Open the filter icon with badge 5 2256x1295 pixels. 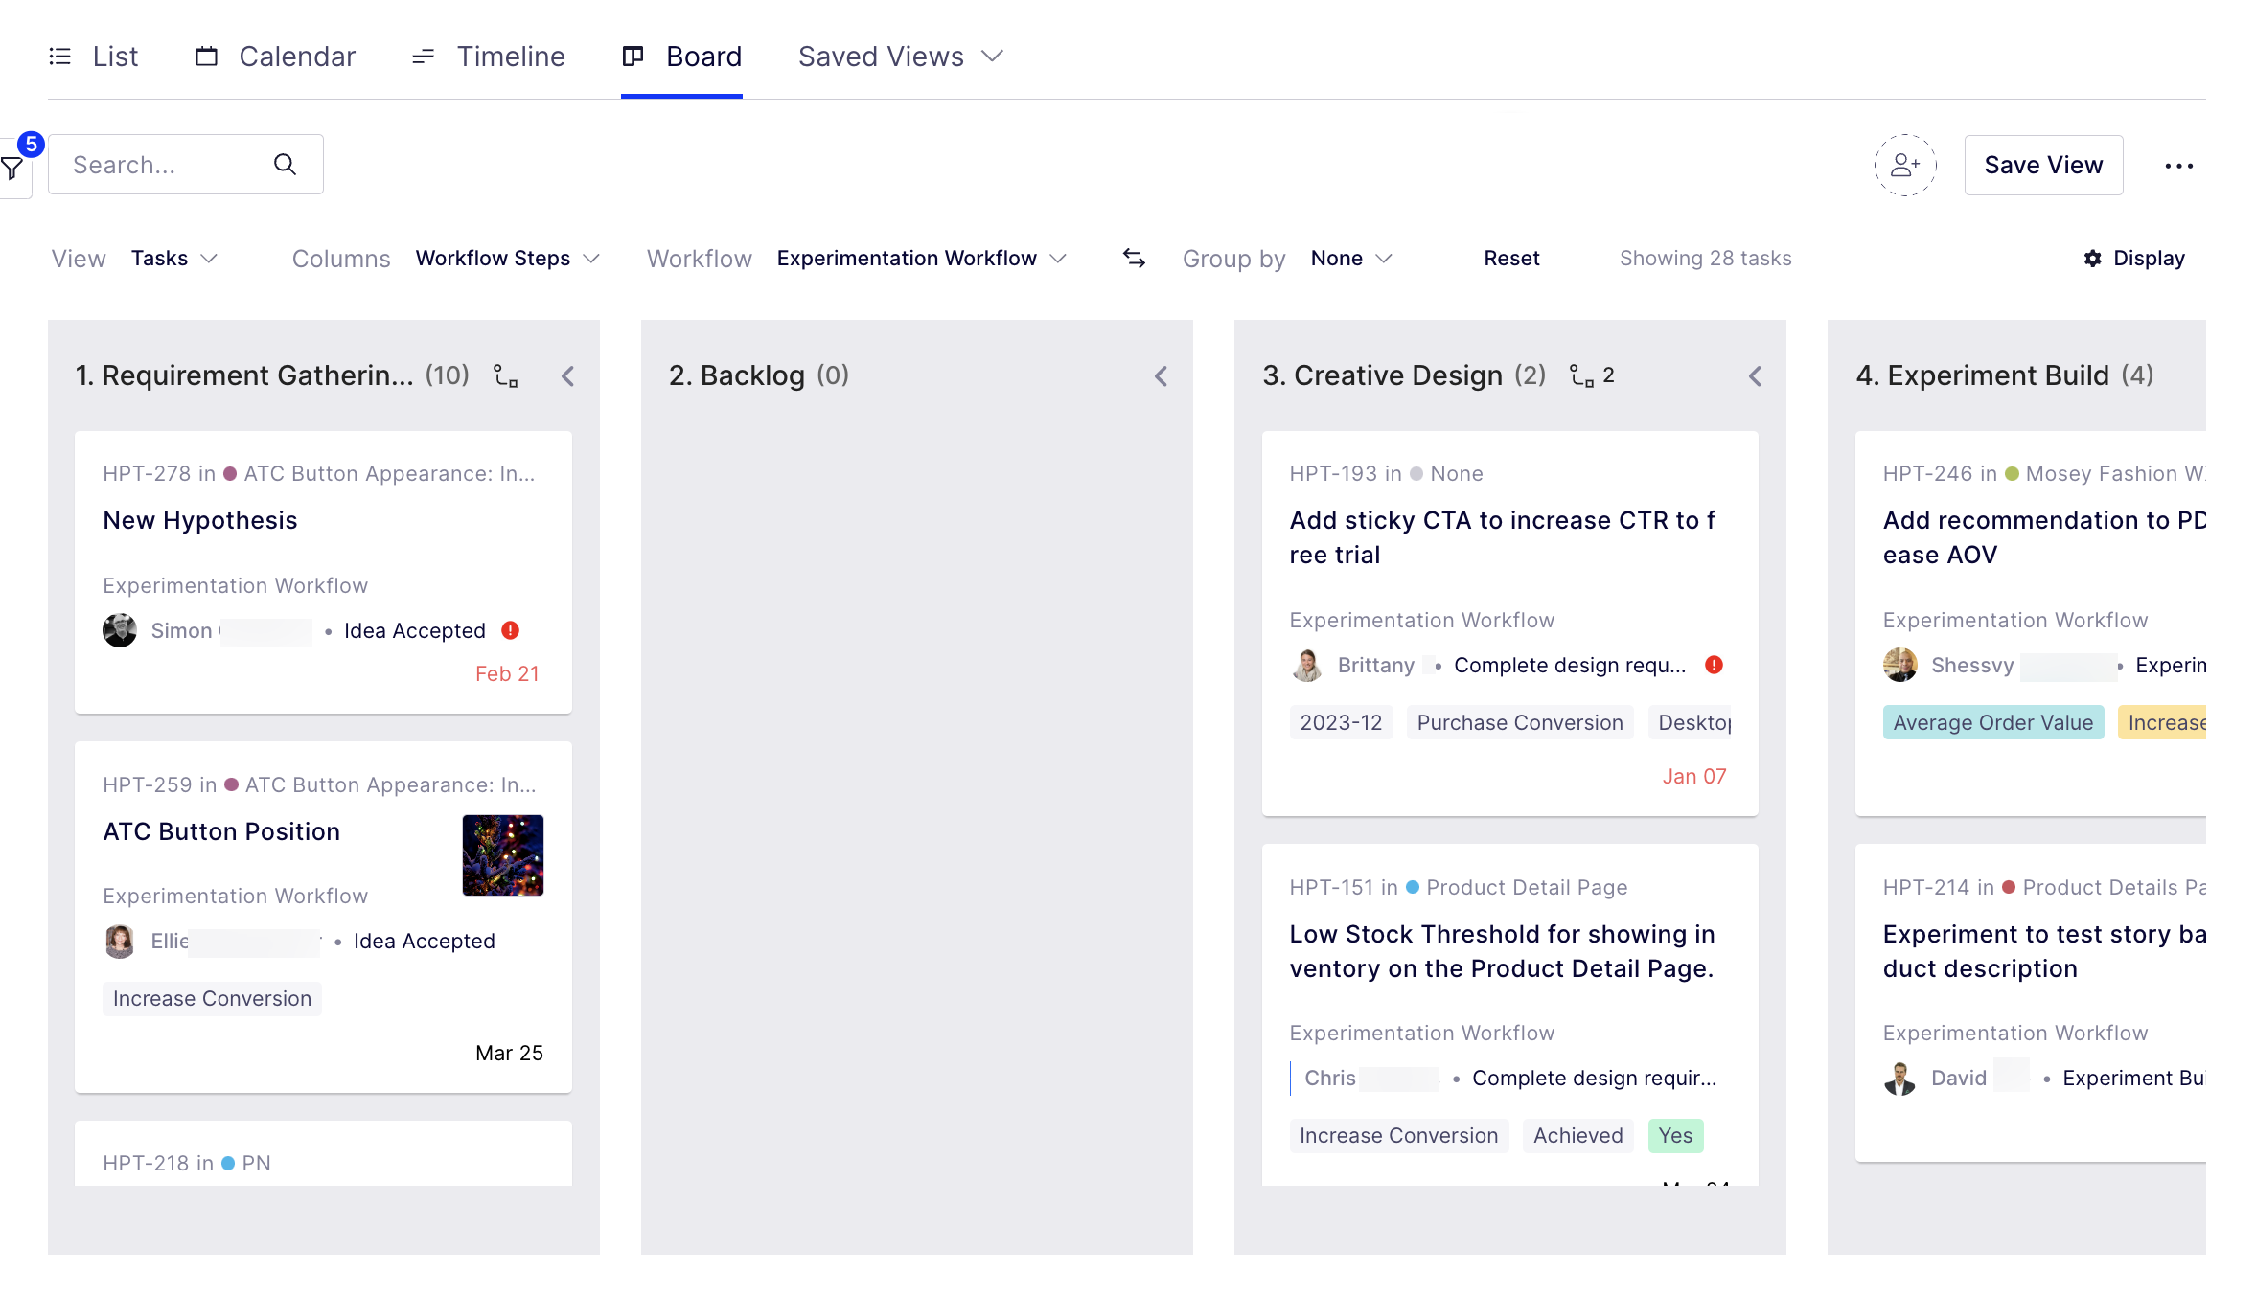(x=13, y=169)
